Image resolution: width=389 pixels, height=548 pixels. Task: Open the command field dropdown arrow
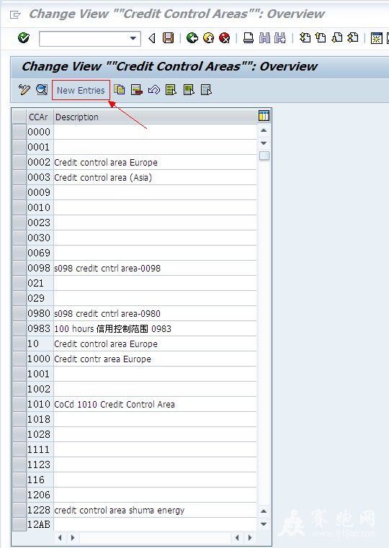(133, 38)
